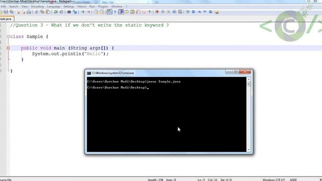
Task: Open the Plugins menu
Action: [103, 7]
